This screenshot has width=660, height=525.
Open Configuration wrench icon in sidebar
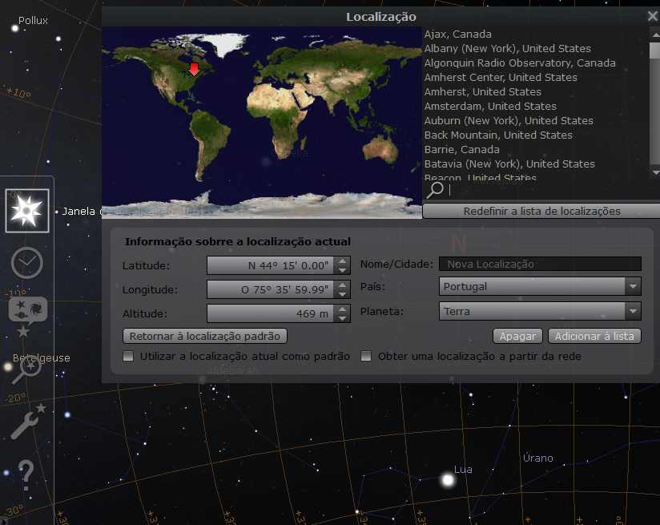[28, 422]
